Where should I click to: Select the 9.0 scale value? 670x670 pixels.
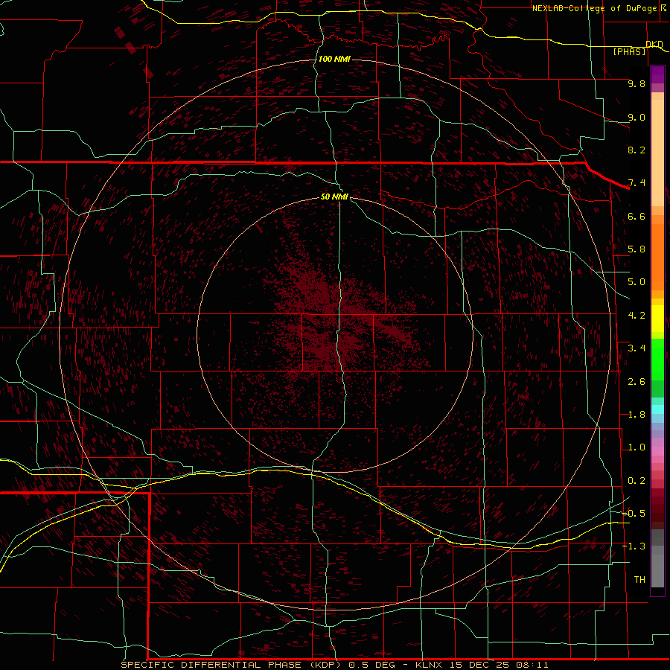point(636,117)
